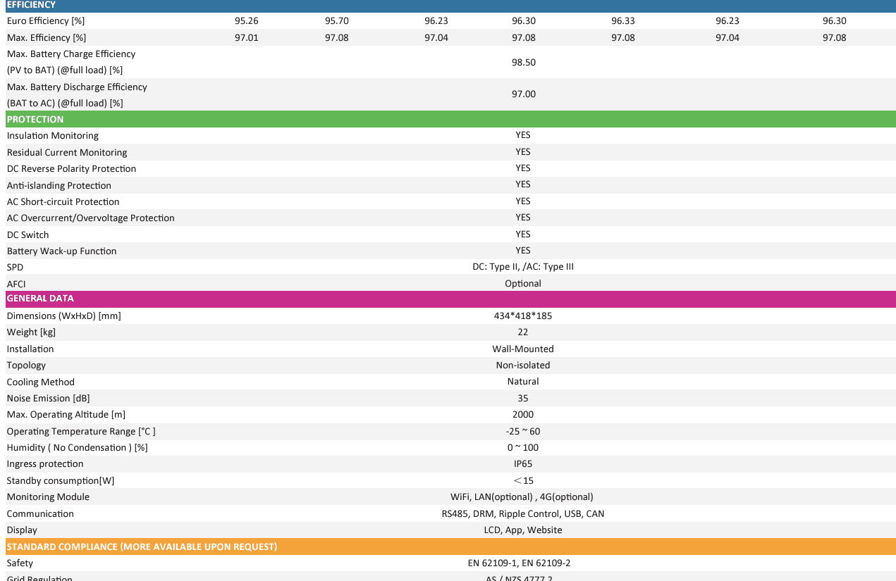
Task: Click the noise emission value 35
Action: [x=523, y=398]
